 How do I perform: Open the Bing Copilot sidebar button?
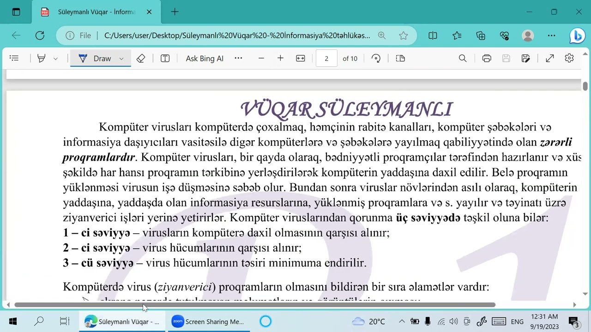point(577,36)
